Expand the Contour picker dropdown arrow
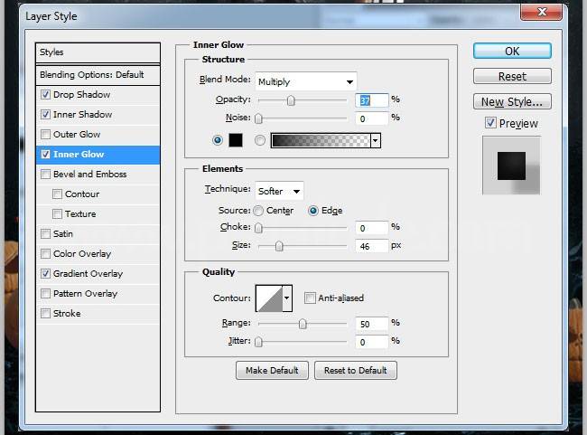This screenshot has width=587, height=435. 288,297
